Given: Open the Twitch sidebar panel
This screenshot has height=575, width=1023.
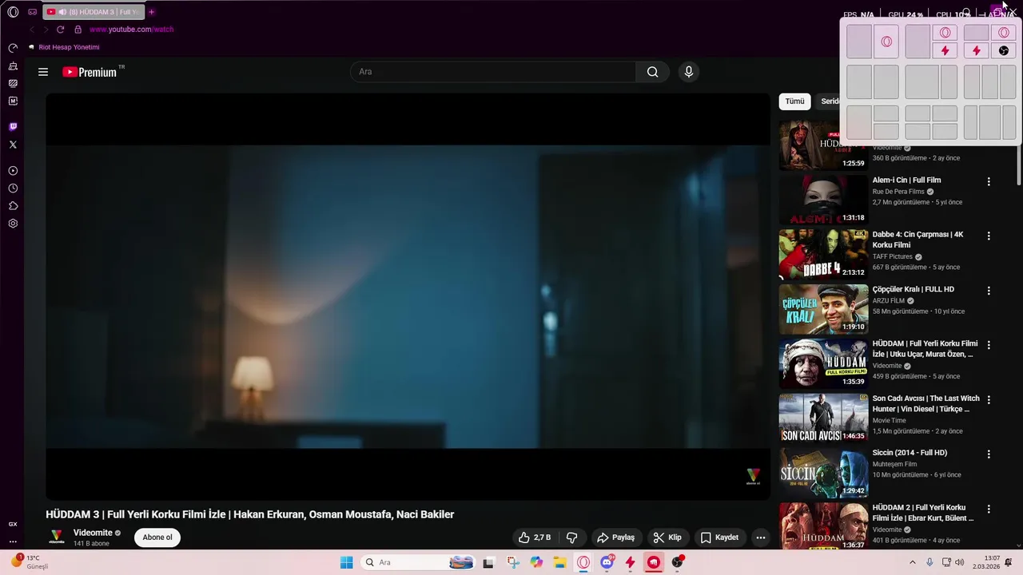Looking at the screenshot, I should [x=13, y=126].
